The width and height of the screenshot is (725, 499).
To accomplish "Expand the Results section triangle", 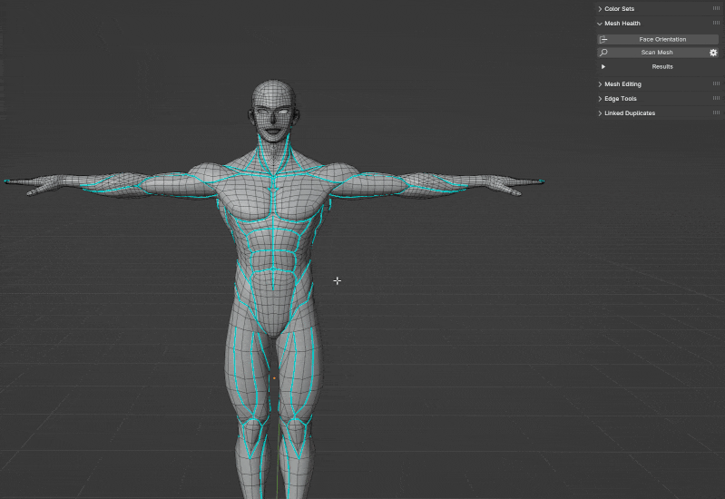I will [x=603, y=66].
